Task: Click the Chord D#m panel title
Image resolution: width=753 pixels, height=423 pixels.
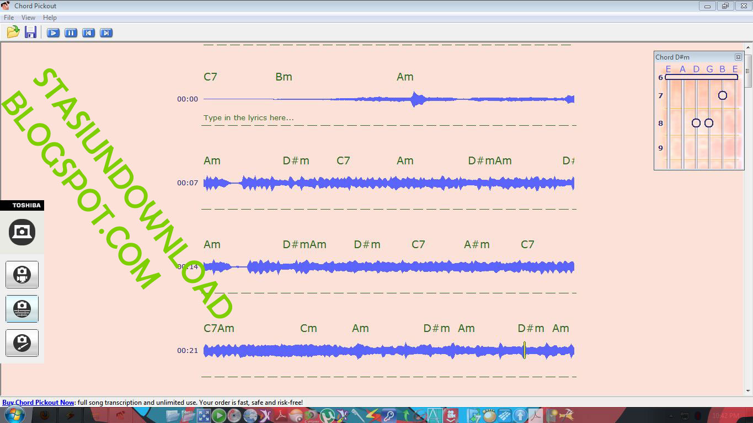Action: point(672,57)
